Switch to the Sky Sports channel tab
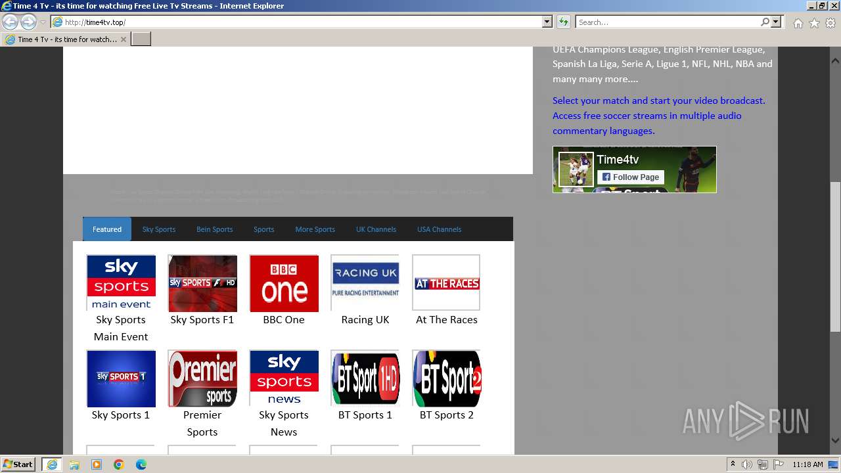Viewport: 841px width, 473px height. [159, 229]
